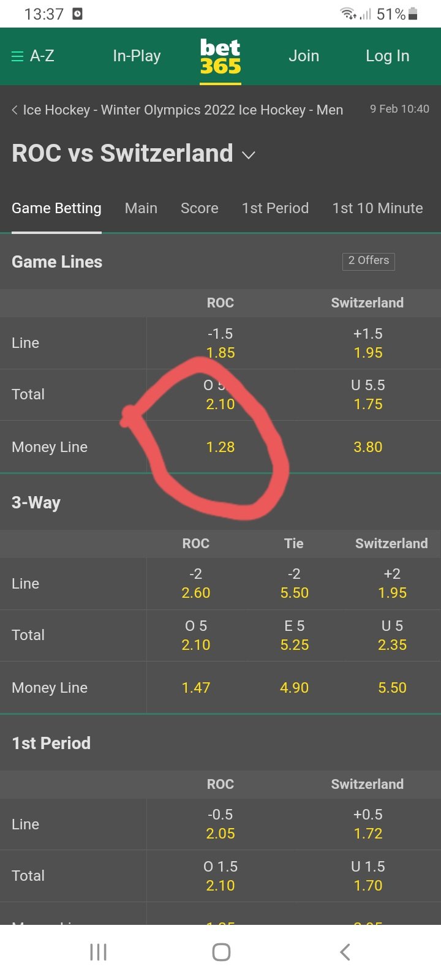Image resolution: width=441 pixels, height=980 pixels.
Task: Switch to the Main tab
Action: [141, 208]
